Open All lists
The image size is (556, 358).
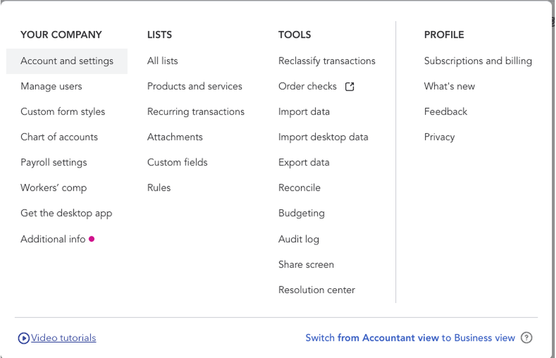coord(162,61)
